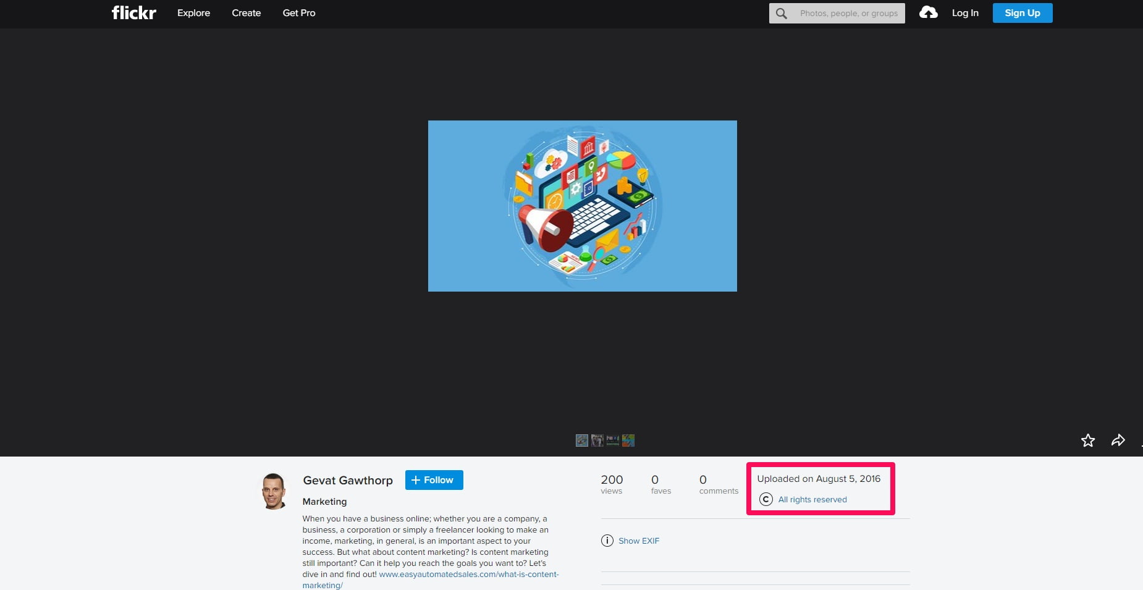
Task: Fave the photo with the star icon
Action: [1088, 440]
